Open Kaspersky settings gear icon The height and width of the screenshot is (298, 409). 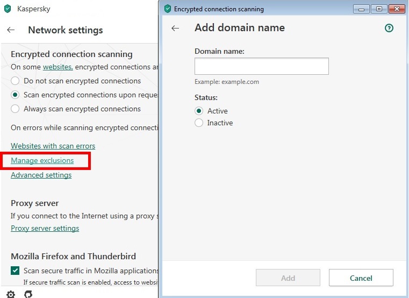[10, 294]
